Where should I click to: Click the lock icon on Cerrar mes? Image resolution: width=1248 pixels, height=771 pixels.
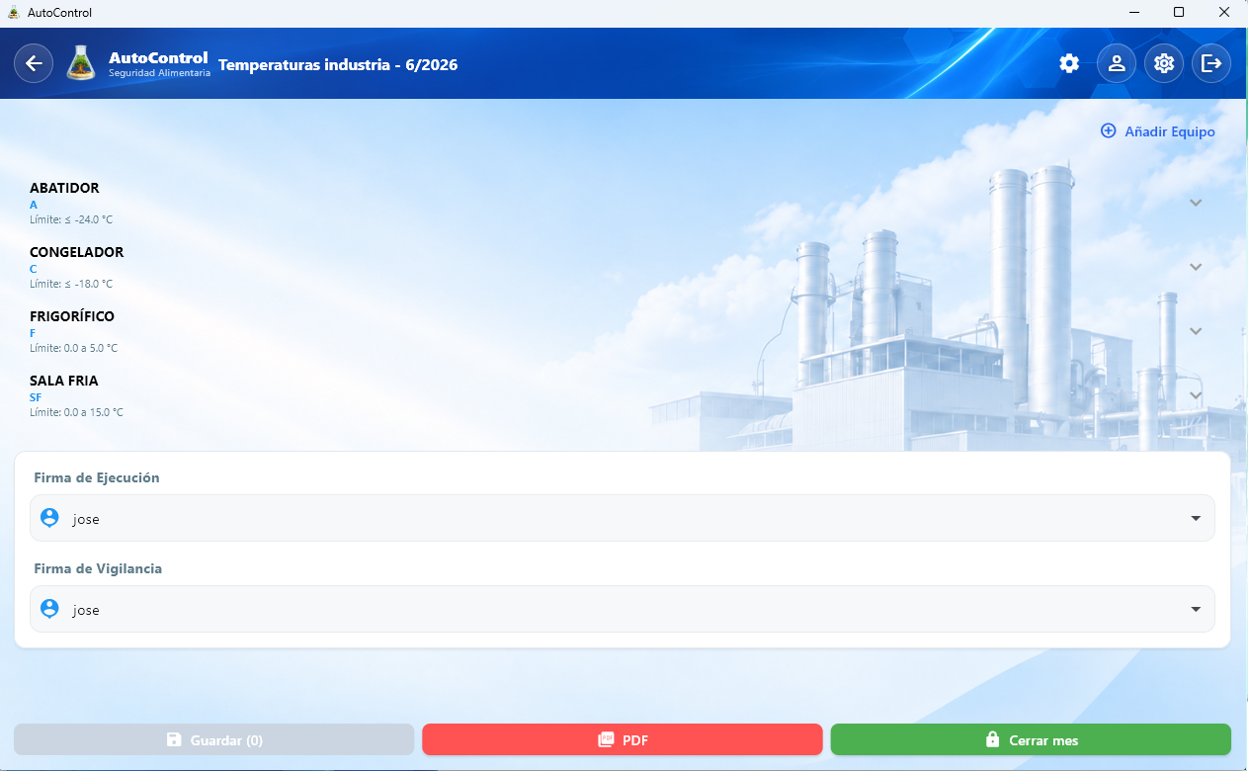click(x=992, y=739)
